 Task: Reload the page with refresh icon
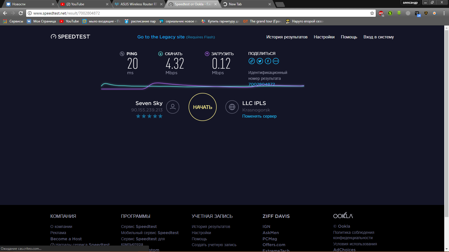[x=21, y=13]
